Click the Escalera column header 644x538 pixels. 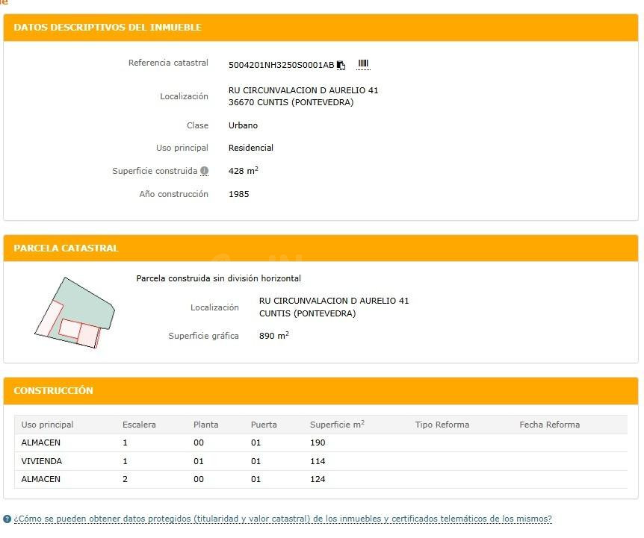(139, 425)
